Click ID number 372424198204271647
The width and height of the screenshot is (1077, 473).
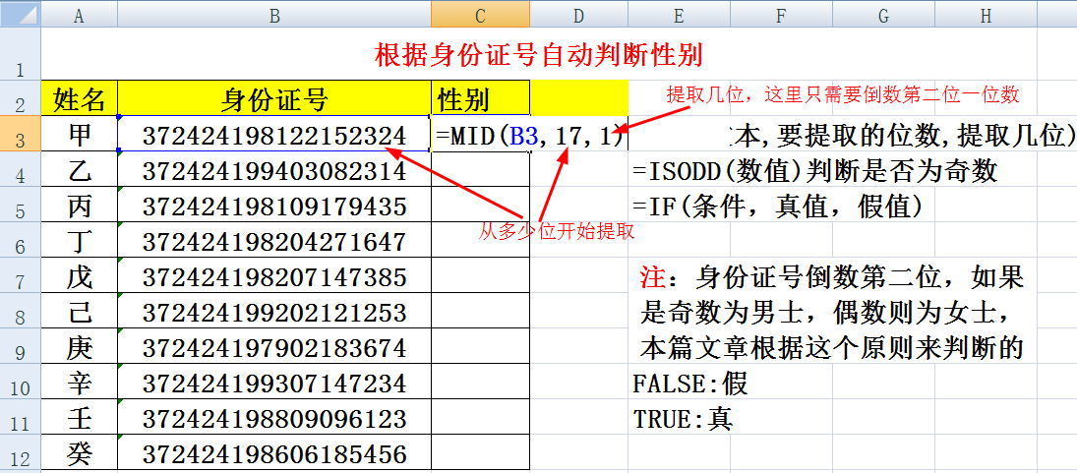[274, 242]
